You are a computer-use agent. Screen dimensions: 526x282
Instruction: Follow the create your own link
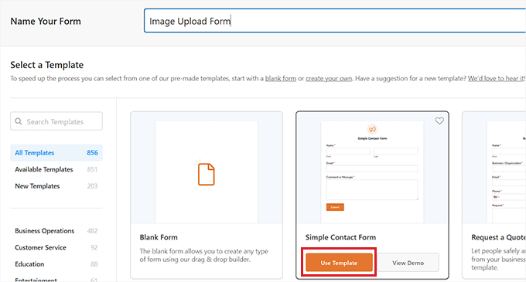point(329,78)
